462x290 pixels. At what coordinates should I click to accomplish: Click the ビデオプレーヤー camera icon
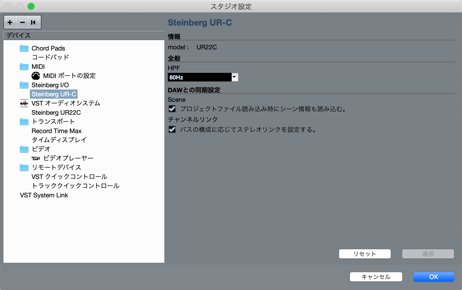coord(35,158)
